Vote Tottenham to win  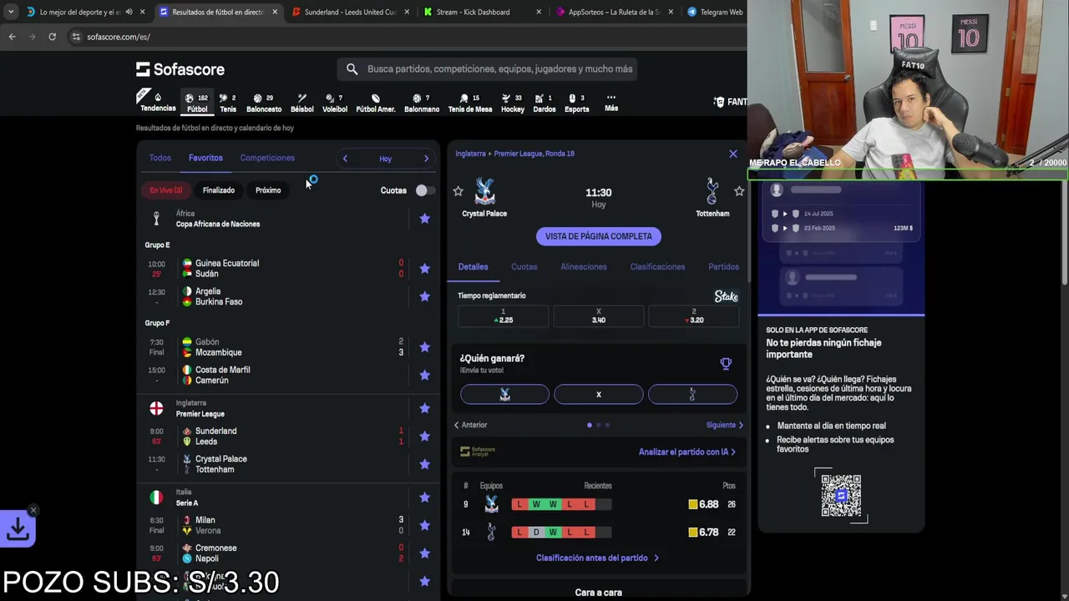point(692,394)
